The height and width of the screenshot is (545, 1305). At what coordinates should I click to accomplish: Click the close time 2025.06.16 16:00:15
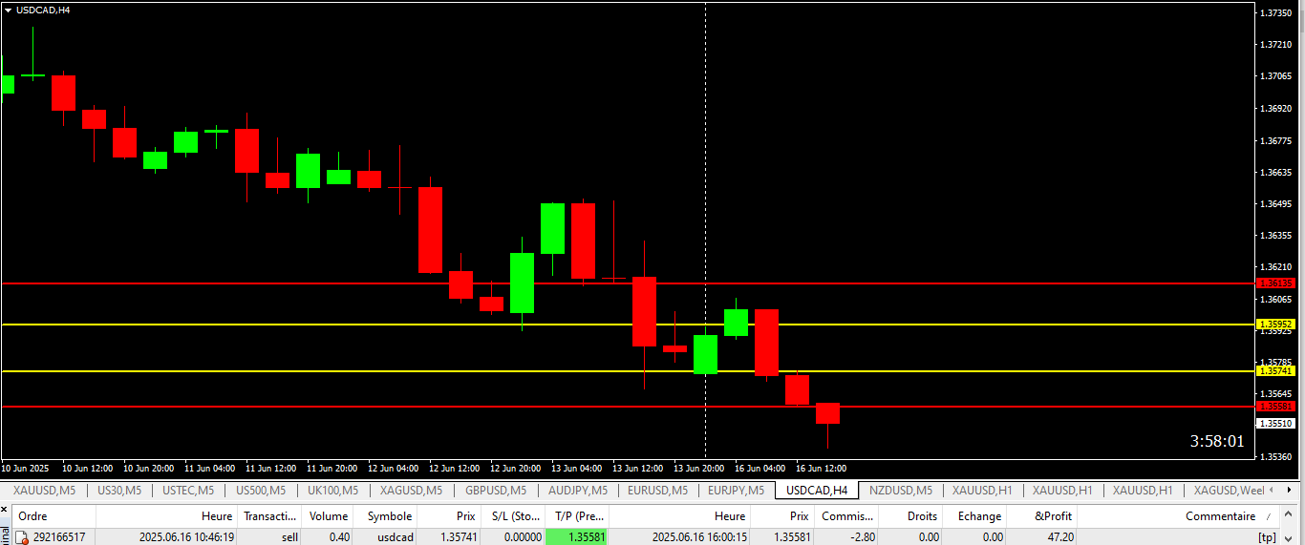point(699,537)
